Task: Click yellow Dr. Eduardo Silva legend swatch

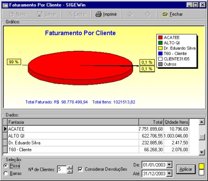Action: [x=160, y=48]
